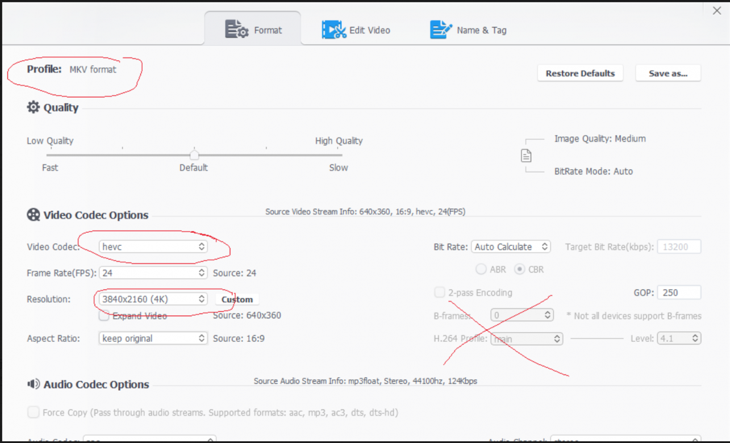Click the 'MKV format' profile text
Viewport: 730px width, 443px height.
coord(93,69)
